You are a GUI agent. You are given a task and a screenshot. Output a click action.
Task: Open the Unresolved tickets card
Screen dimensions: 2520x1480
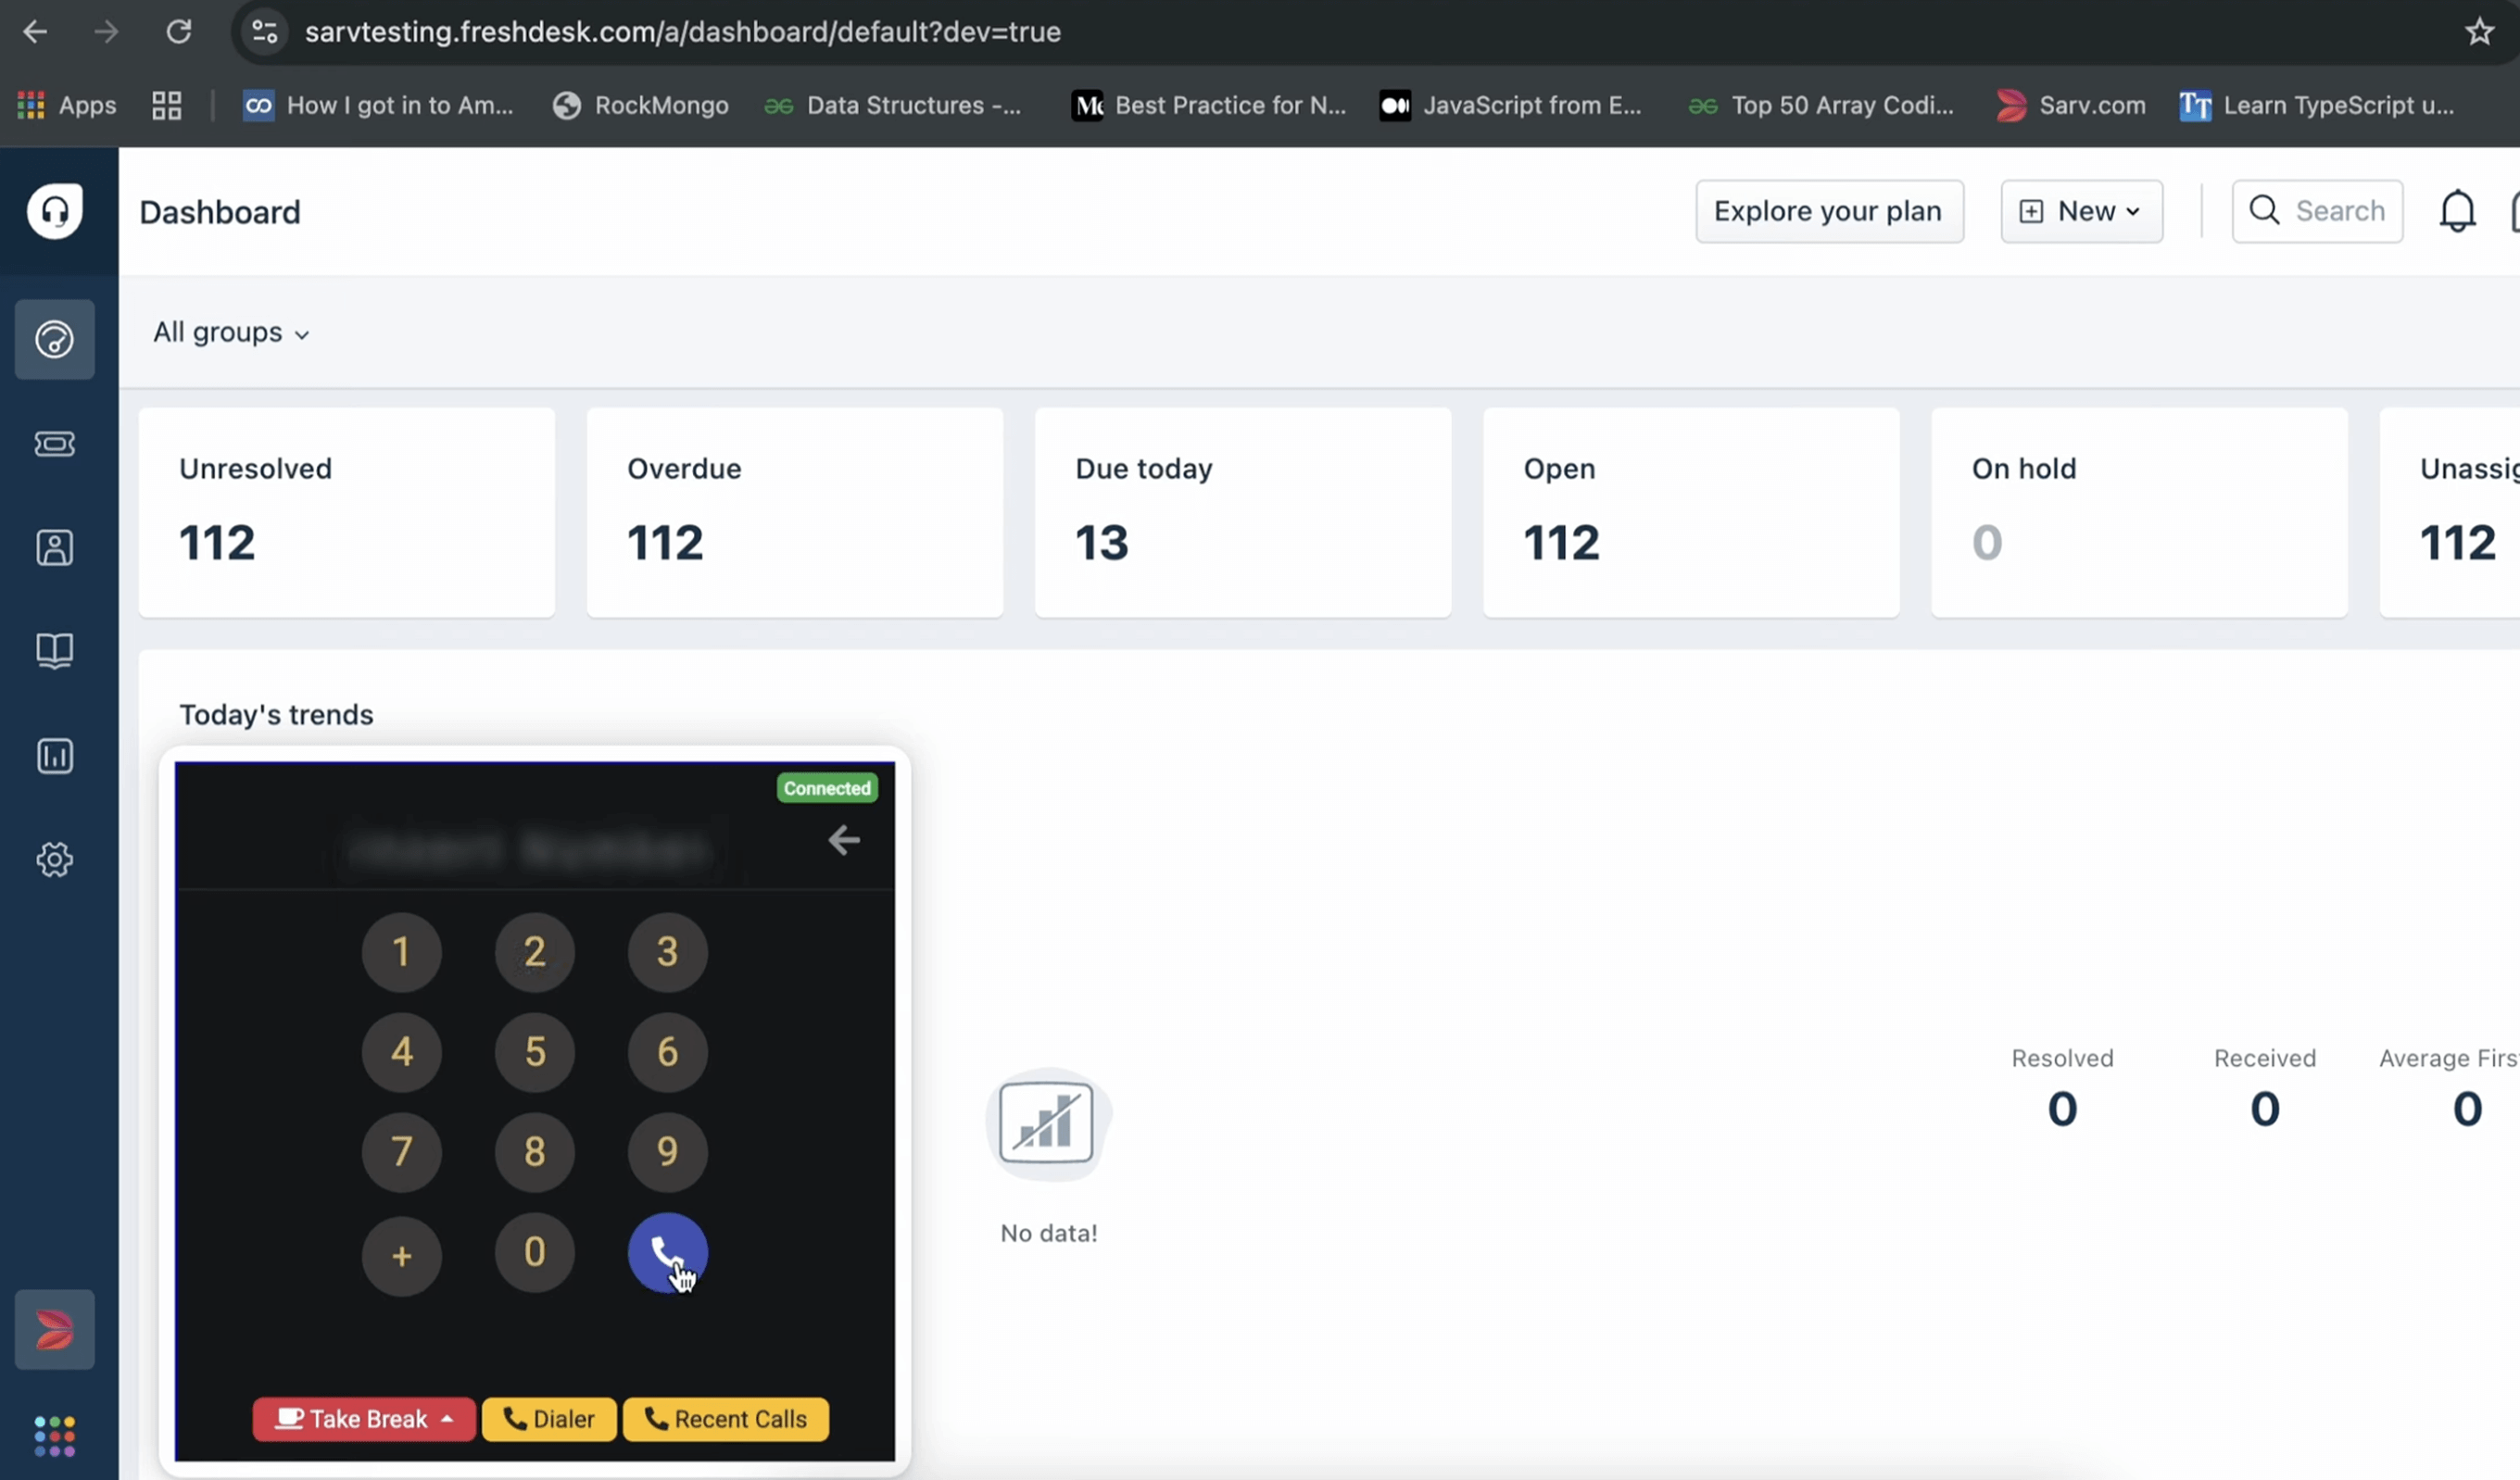point(346,511)
